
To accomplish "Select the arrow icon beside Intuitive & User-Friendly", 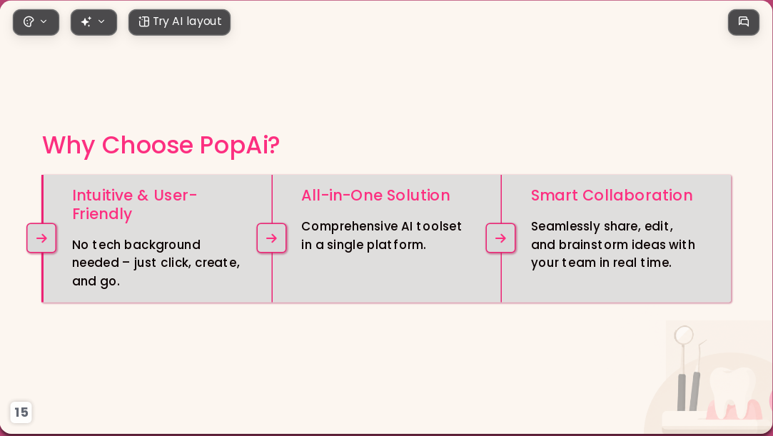I will pyautogui.click(x=41, y=238).
